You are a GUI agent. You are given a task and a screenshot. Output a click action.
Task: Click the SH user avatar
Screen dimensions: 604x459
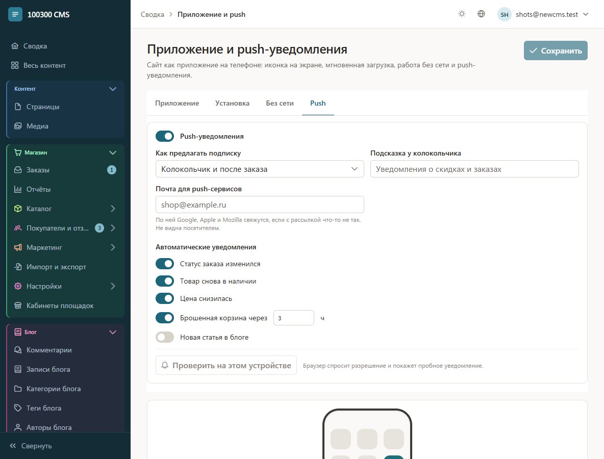pos(504,14)
